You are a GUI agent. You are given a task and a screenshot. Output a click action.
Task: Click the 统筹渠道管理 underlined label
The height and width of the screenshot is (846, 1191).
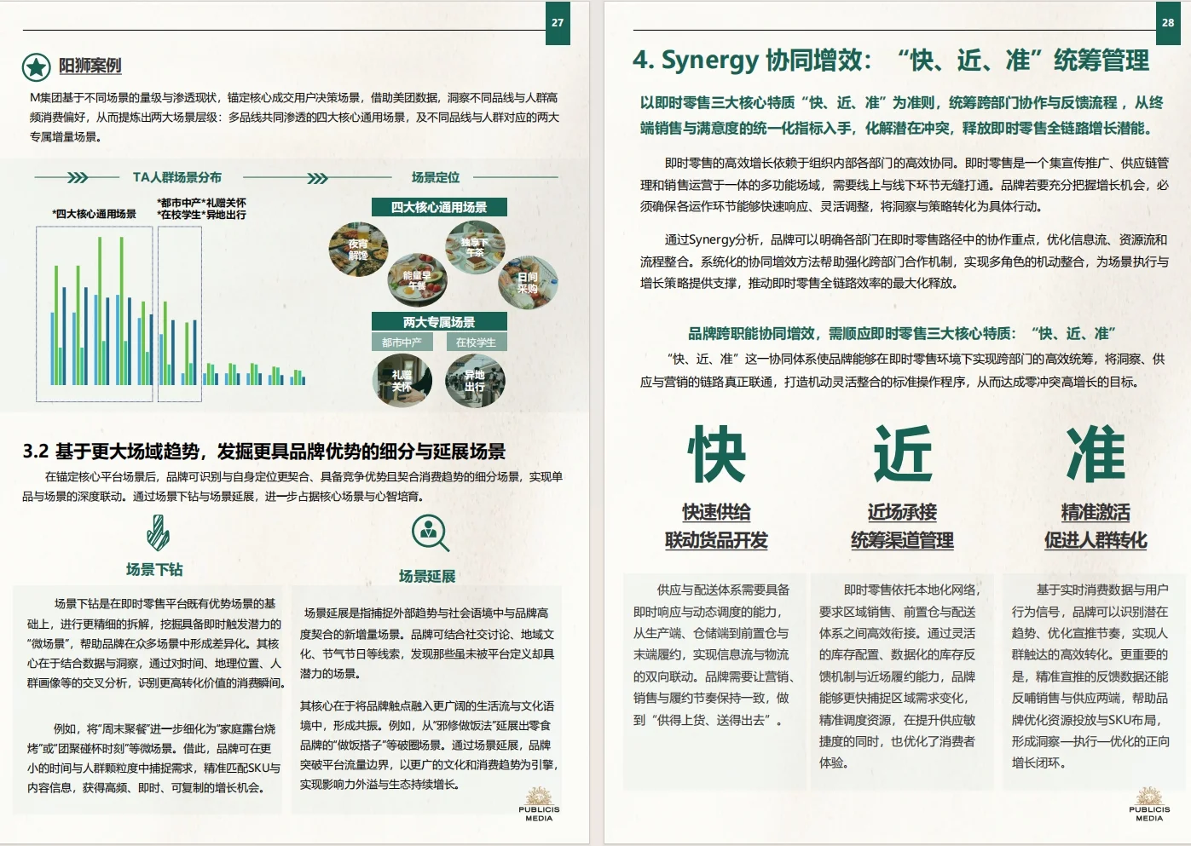click(x=902, y=540)
